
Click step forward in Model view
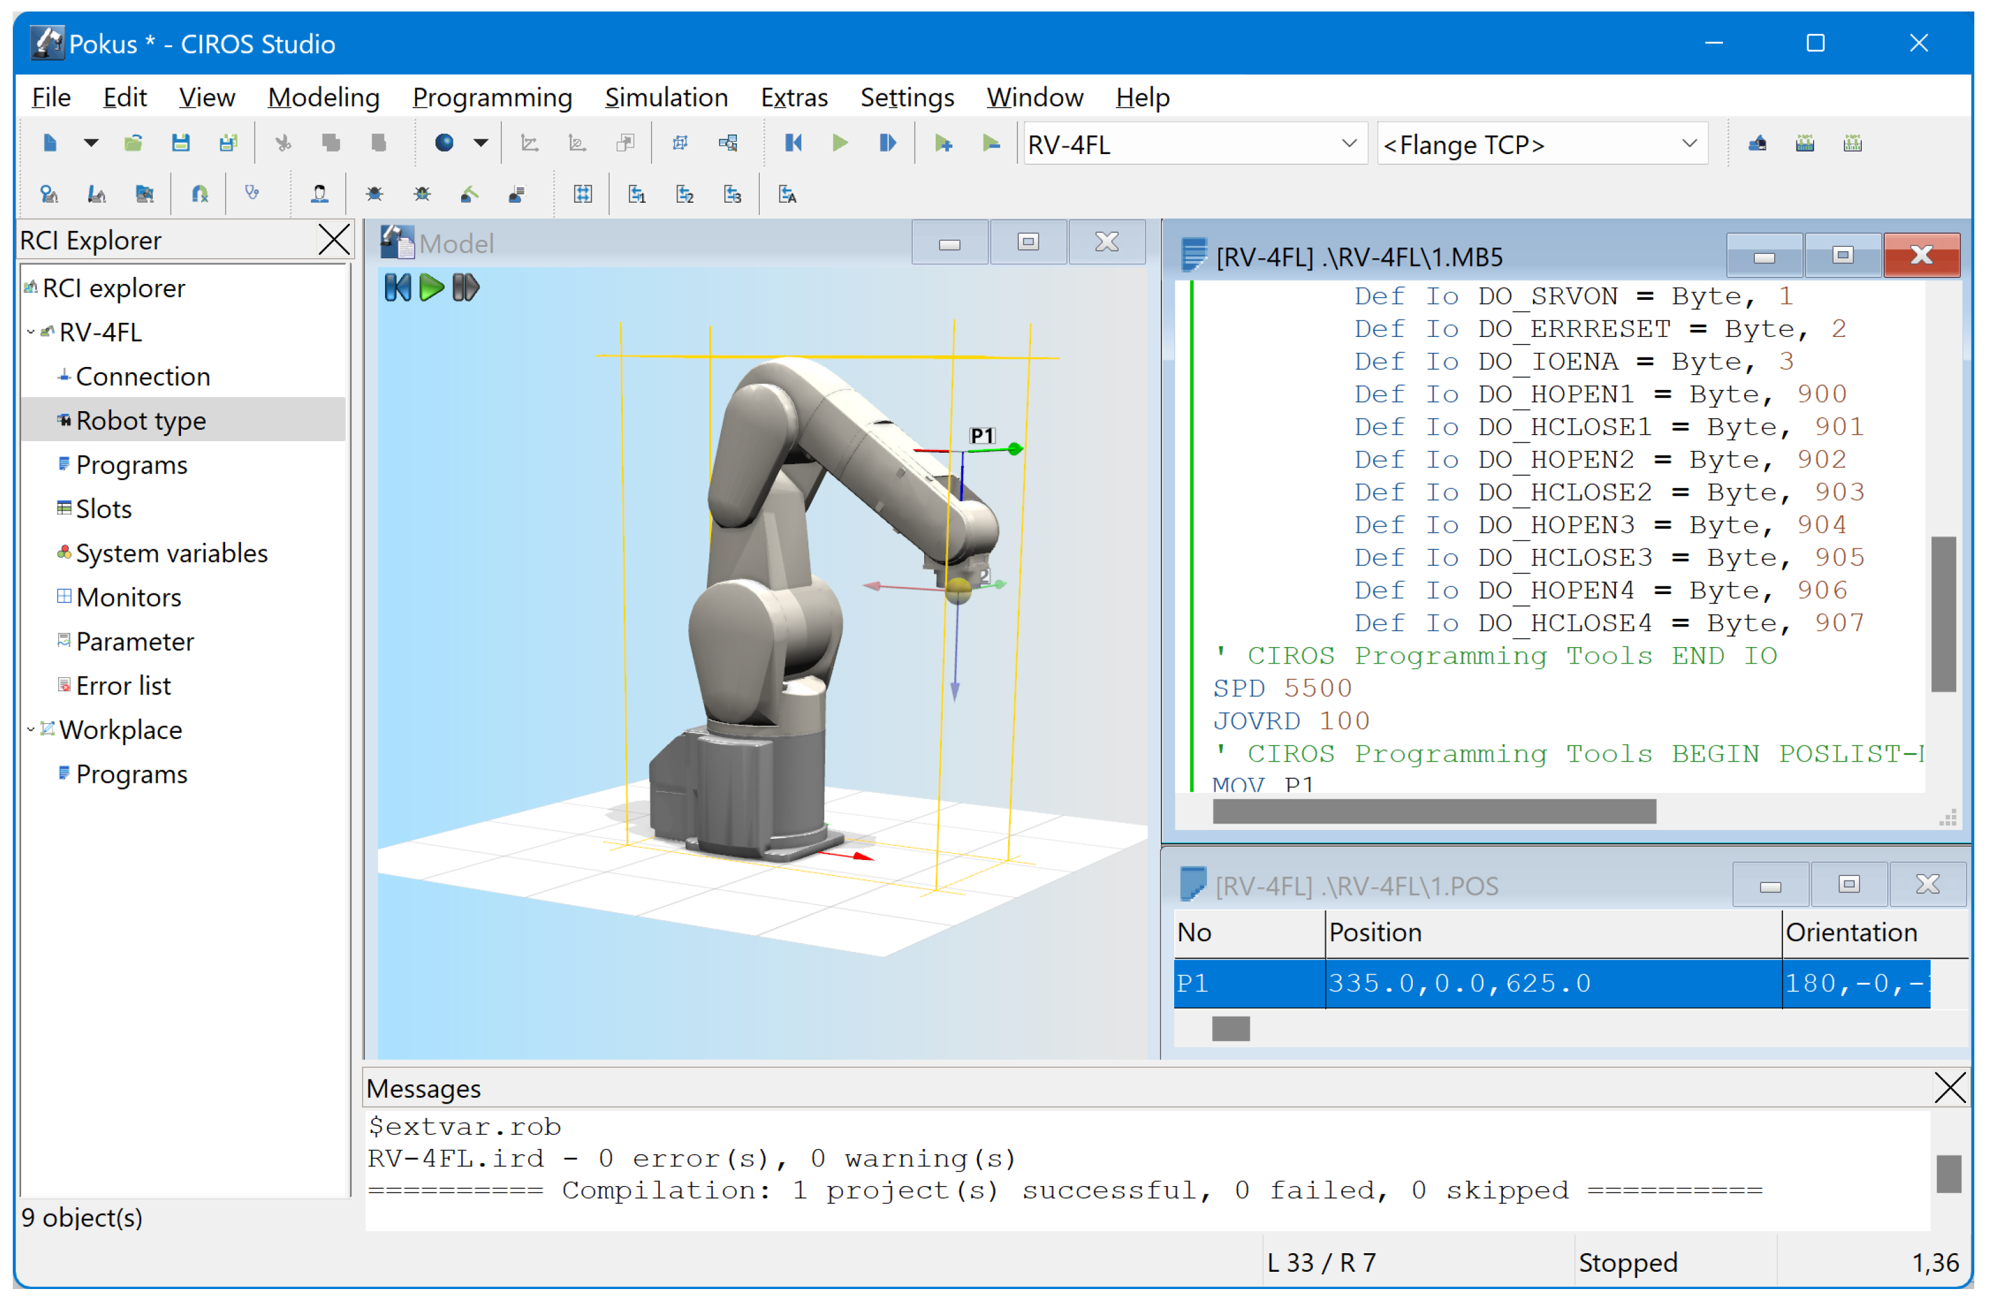[x=466, y=288]
